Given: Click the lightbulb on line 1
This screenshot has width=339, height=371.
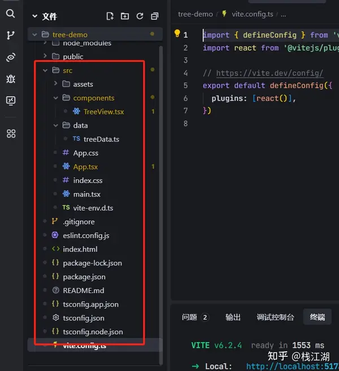Looking at the screenshot, I should (177, 33).
